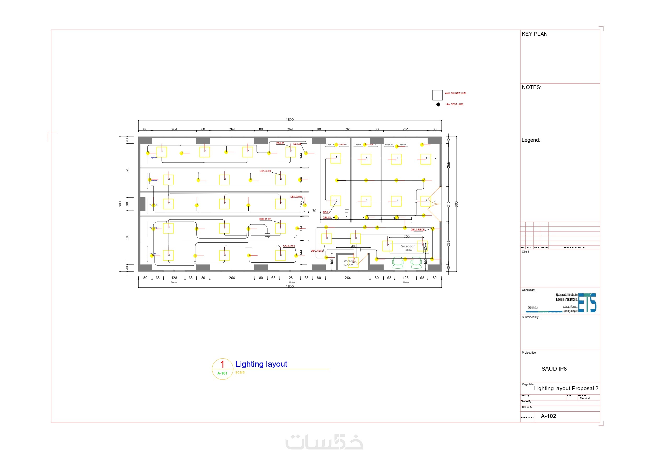Click the blue 'Lighting layout' drawing title
The height and width of the screenshot is (459, 649).
(x=261, y=364)
